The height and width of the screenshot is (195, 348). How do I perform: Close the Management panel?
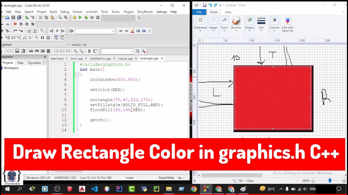tap(45, 57)
